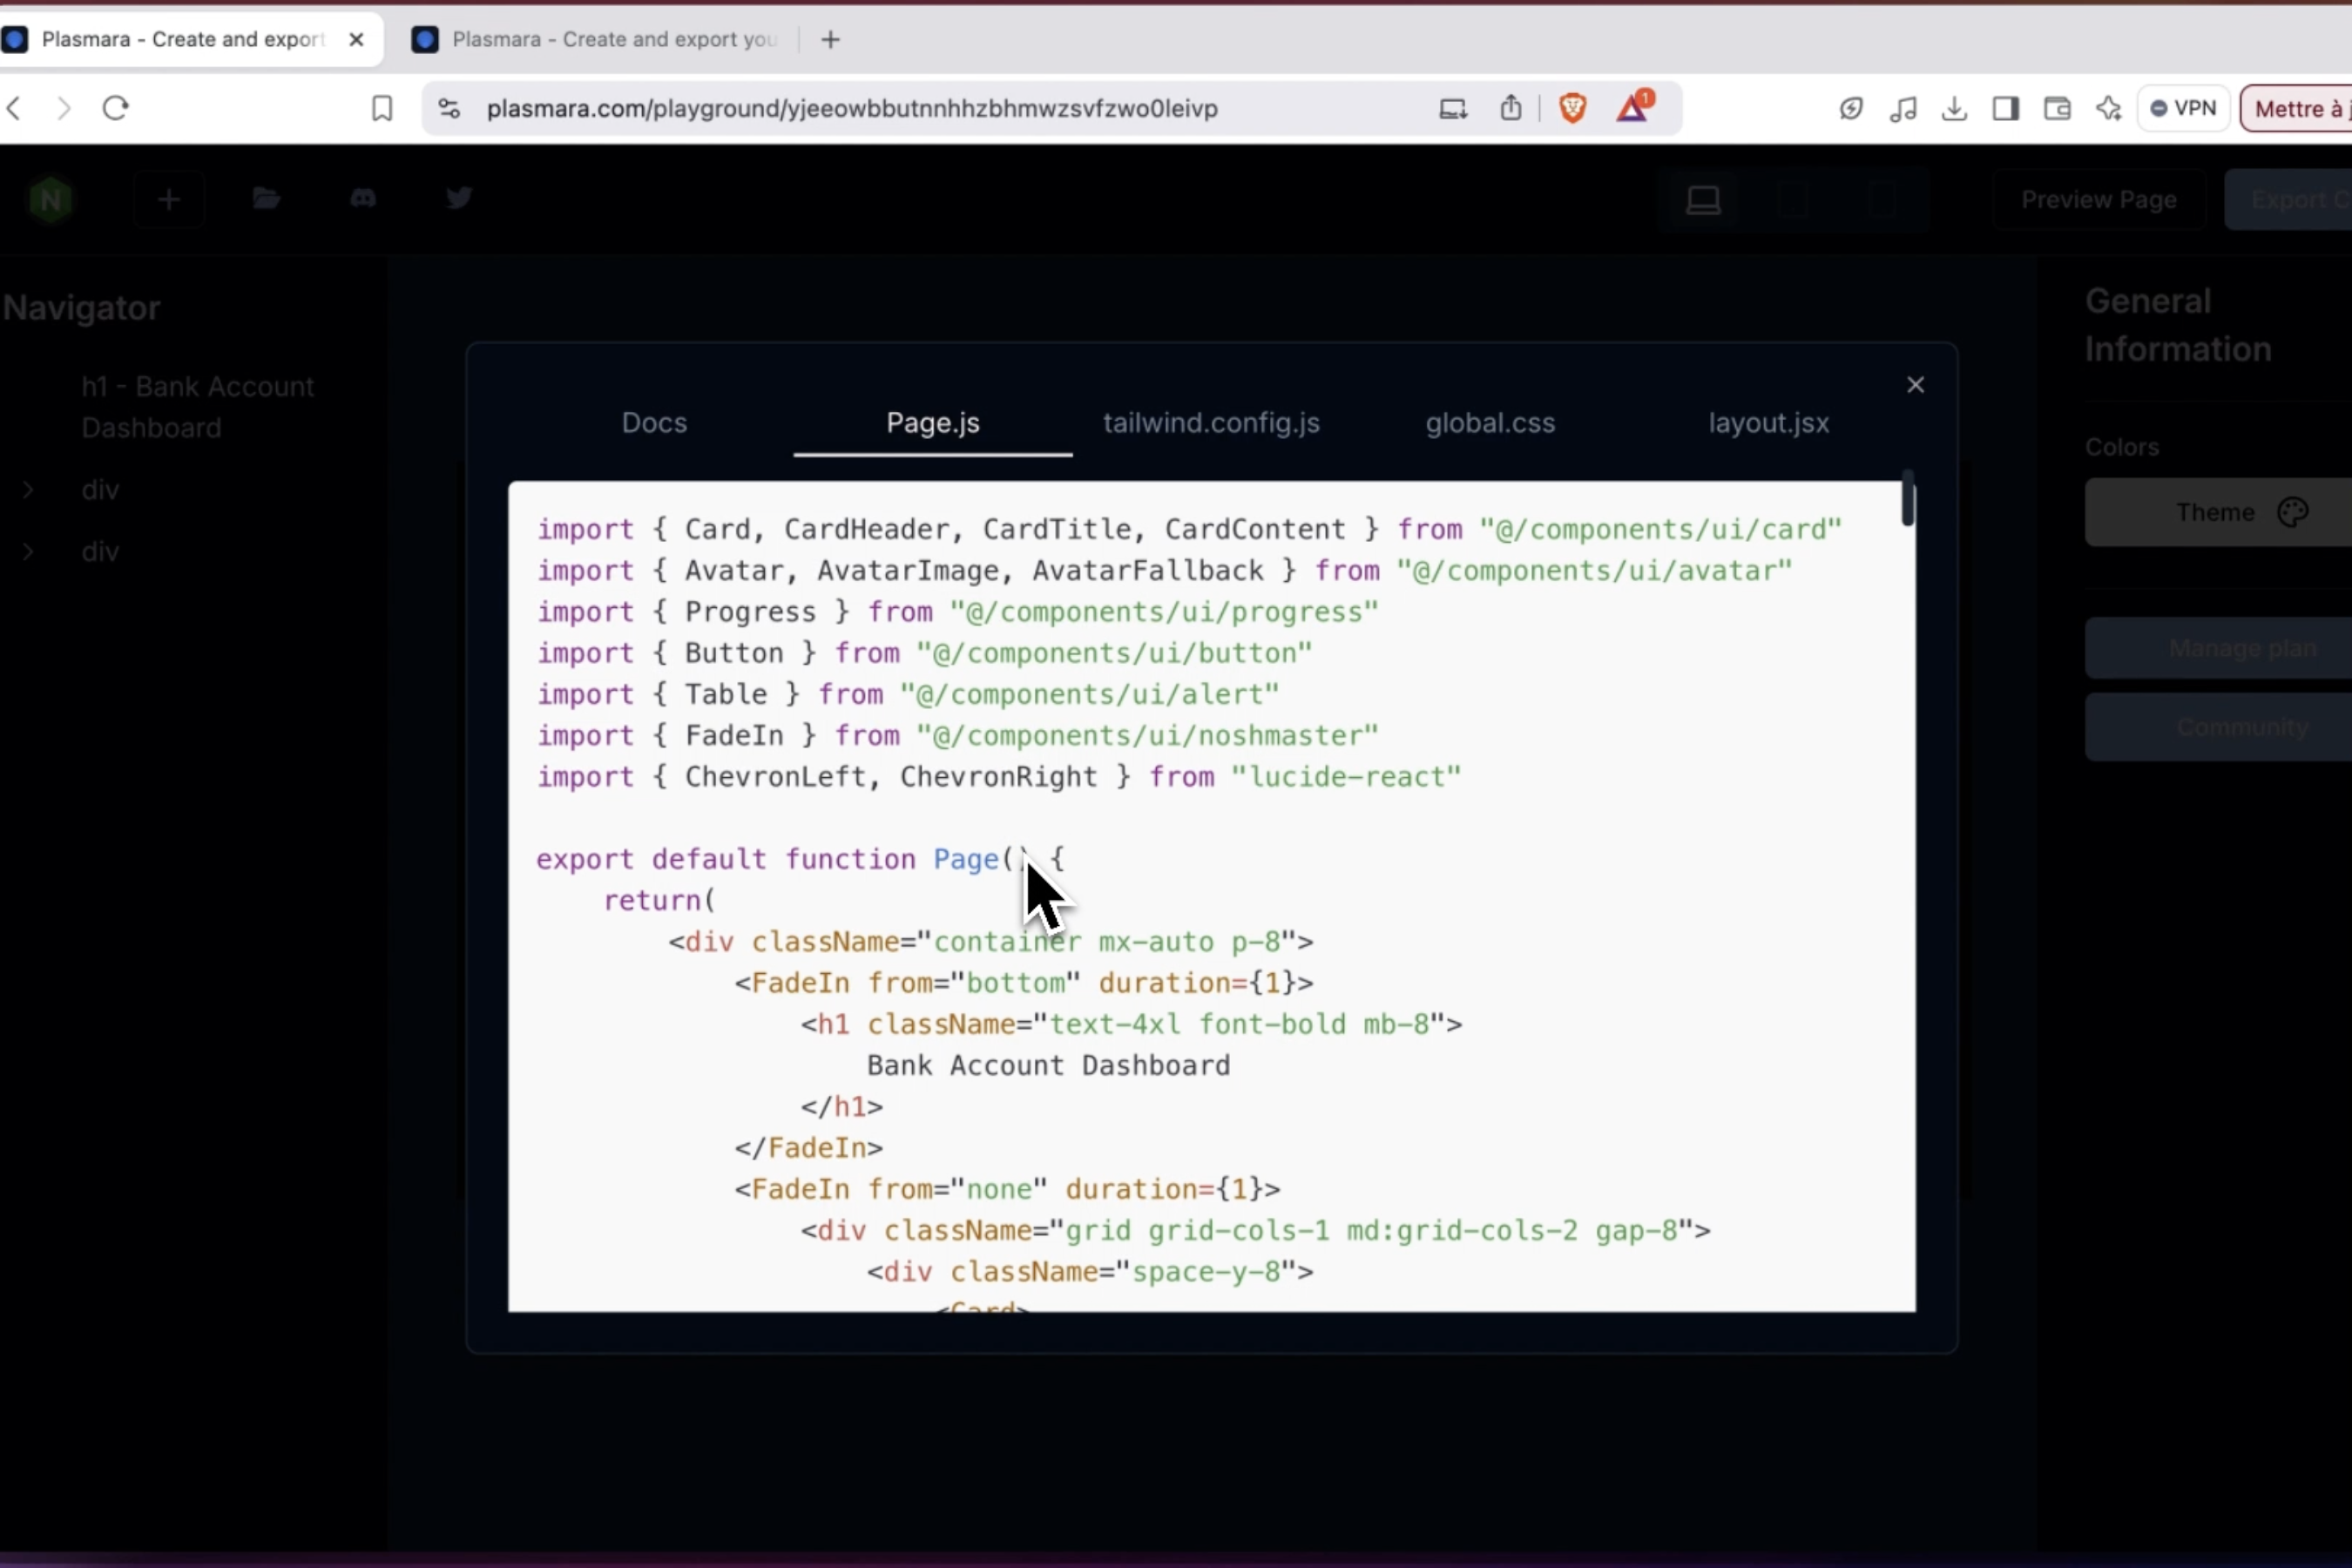Click the share icon in address bar

pyautogui.click(x=1511, y=108)
